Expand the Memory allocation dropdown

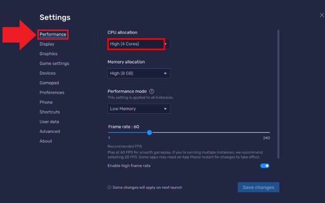click(x=139, y=73)
